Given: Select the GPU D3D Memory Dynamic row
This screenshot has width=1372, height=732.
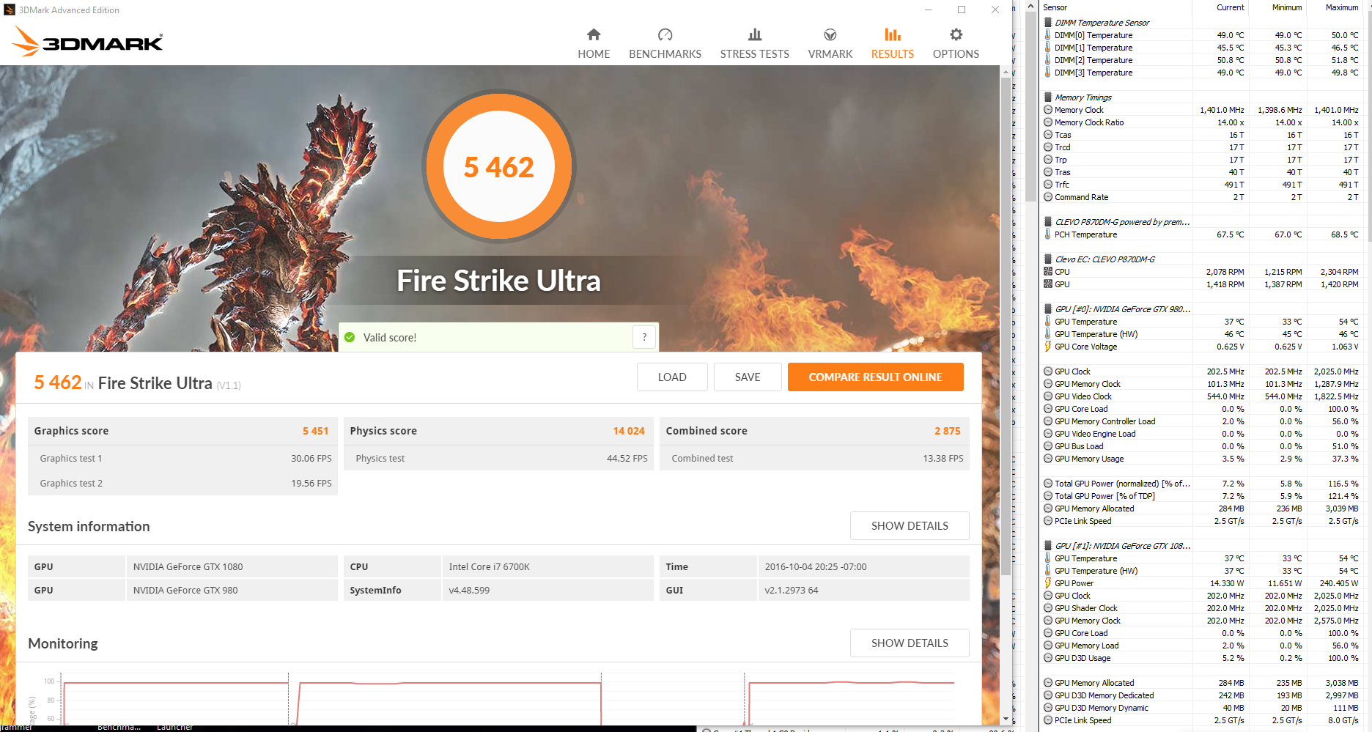Looking at the screenshot, I should (x=1202, y=708).
